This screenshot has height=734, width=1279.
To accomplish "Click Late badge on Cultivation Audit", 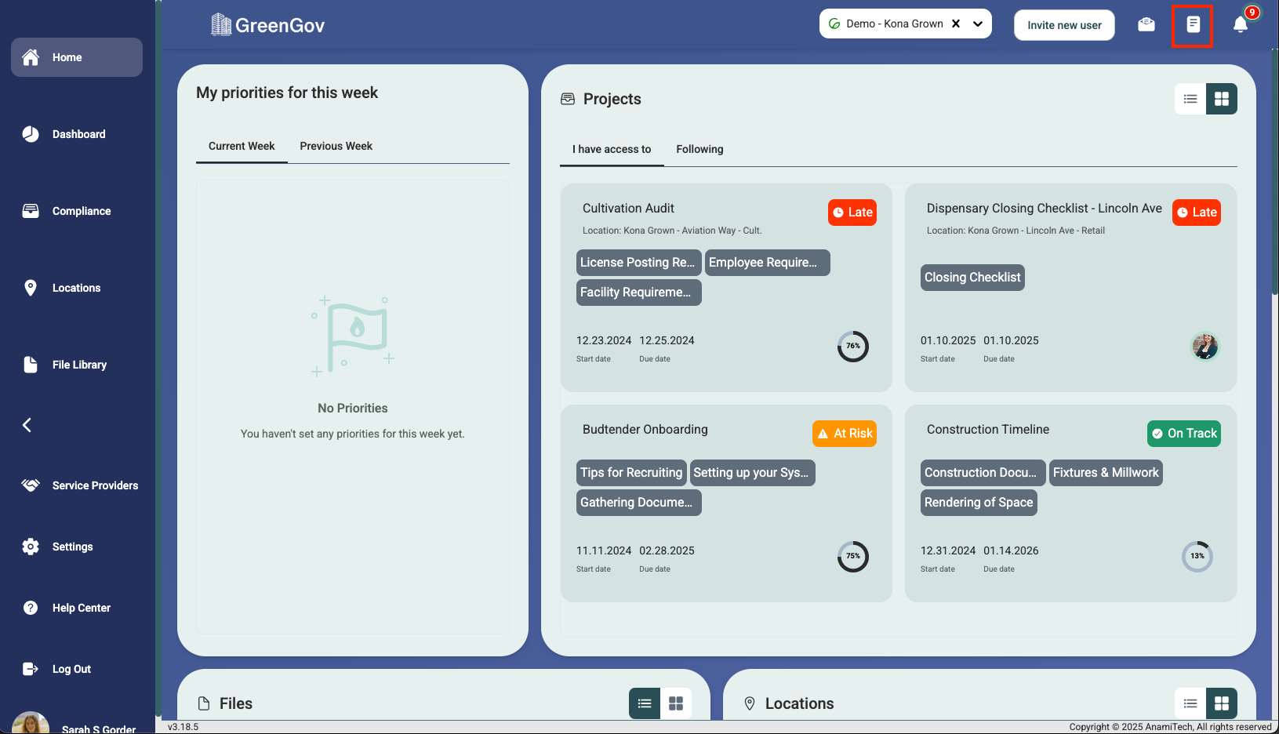I will pos(852,213).
